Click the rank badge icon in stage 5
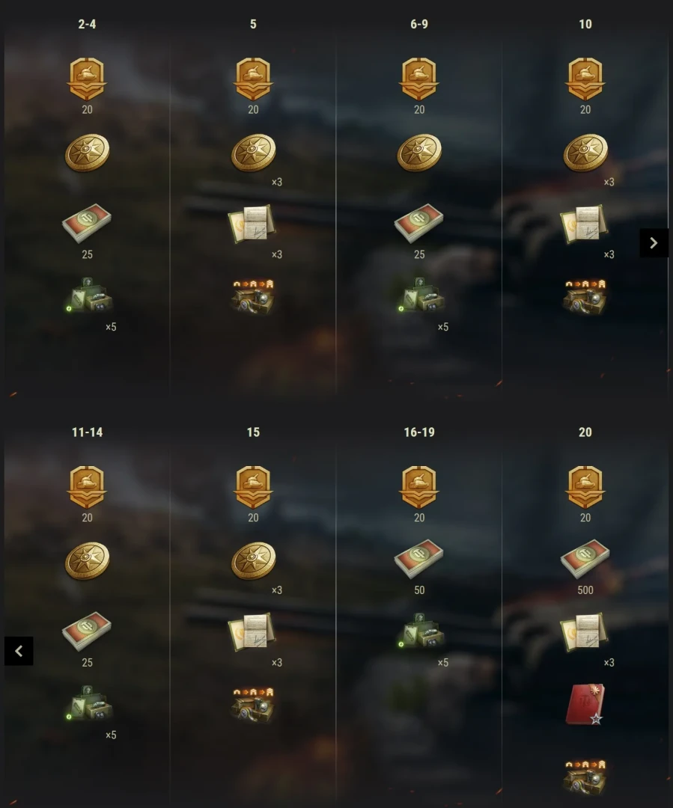 (x=253, y=79)
